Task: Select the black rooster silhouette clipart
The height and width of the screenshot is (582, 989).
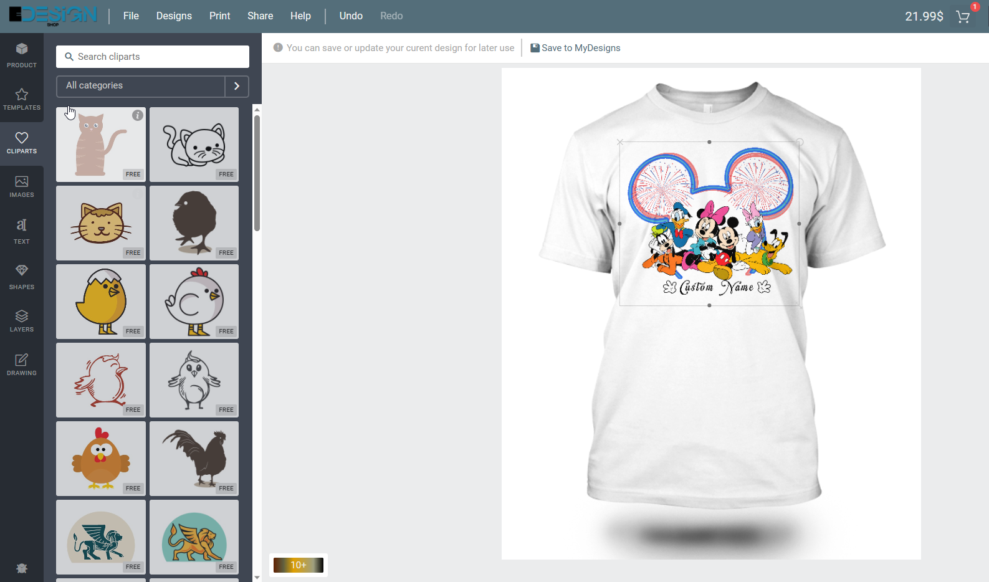Action: [194, 459]
